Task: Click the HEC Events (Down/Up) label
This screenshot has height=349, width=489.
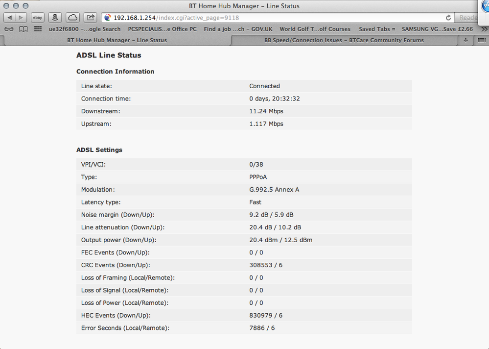Action: pos(116,315)
